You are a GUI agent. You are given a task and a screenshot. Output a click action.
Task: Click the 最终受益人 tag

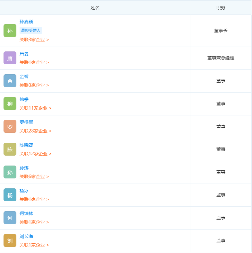(x=31, y=30)
